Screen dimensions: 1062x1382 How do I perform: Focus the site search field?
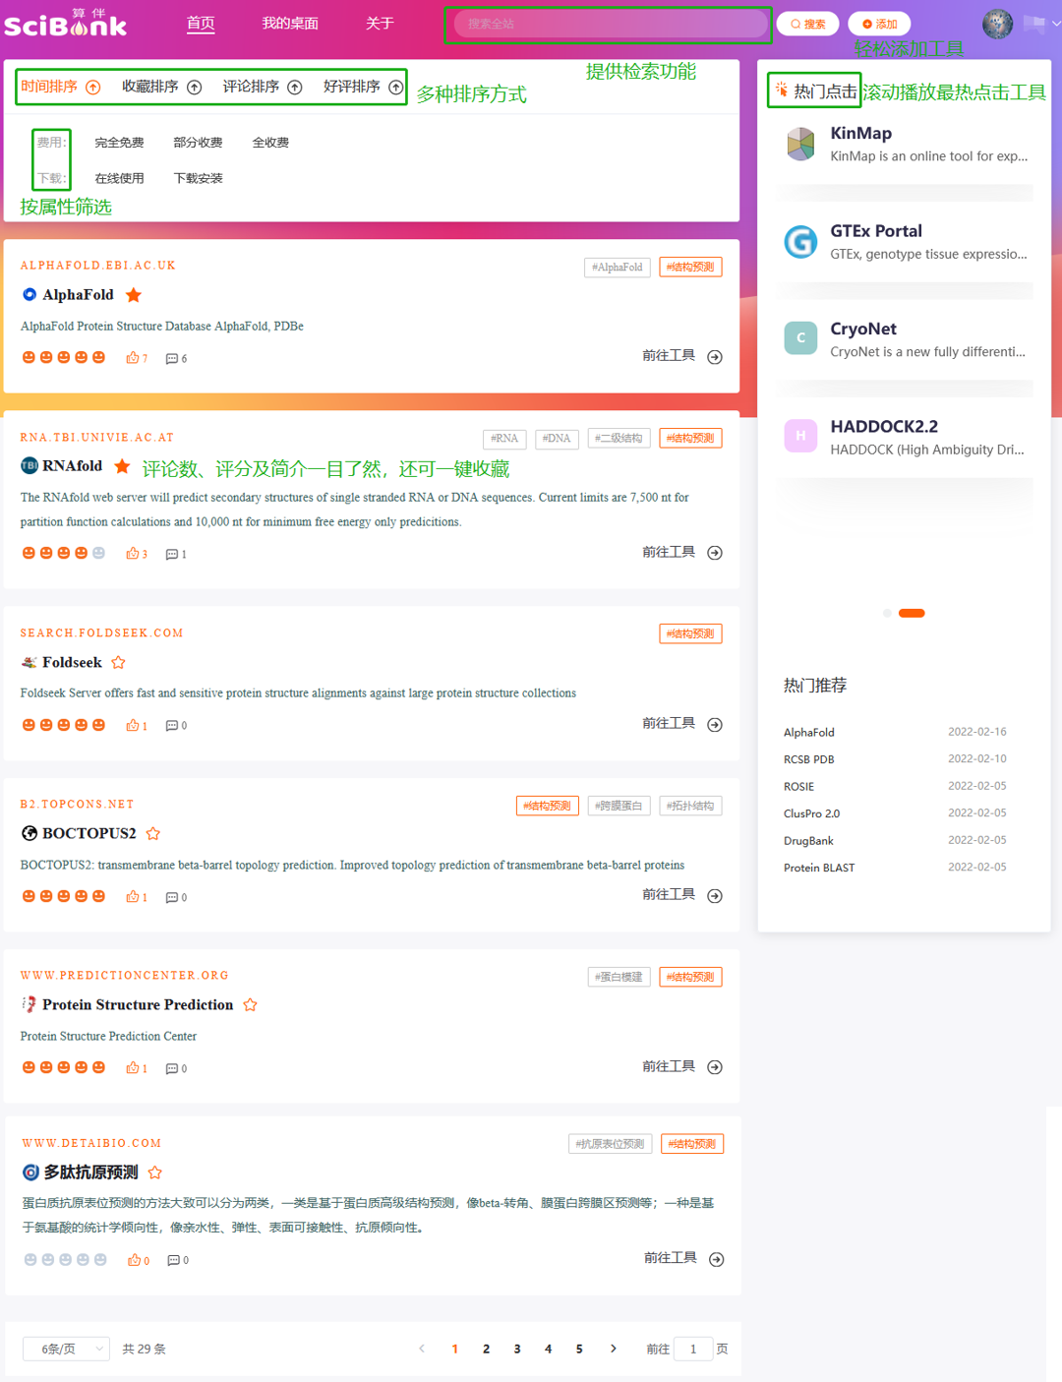tap(610, 24)
